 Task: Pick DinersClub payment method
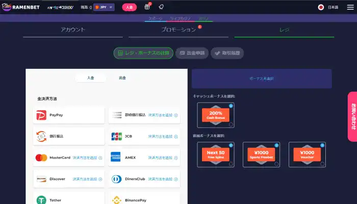(144, 179)
